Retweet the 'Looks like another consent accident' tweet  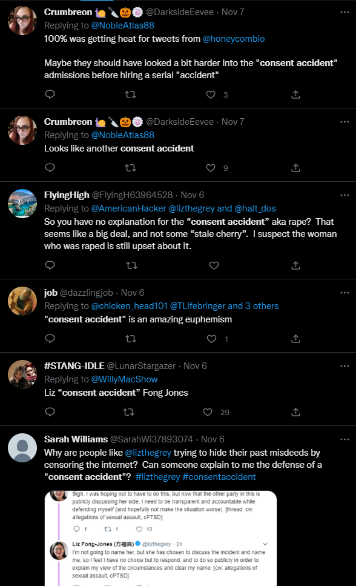130,168
